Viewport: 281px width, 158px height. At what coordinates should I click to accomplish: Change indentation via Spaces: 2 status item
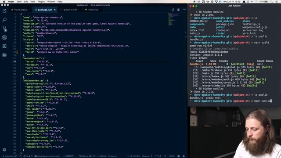click(147, 156)
